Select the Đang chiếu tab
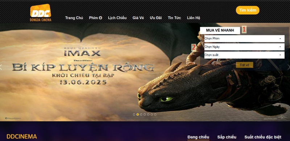 198,137
